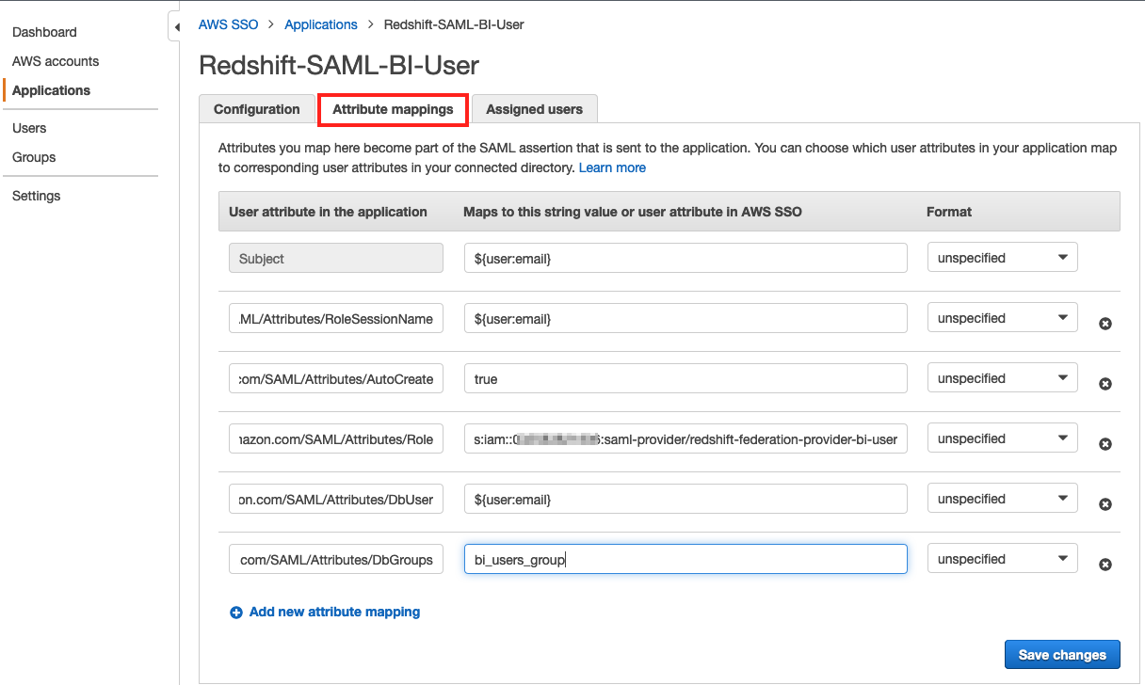Click Applications breadcrumb link
The width and height of the screenshot is (1145, 685).
pyautogui.click(x=321, y=24)
